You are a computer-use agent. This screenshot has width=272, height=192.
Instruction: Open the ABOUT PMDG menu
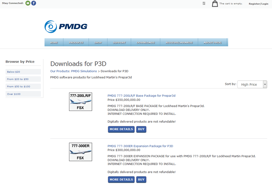(212, 42)
